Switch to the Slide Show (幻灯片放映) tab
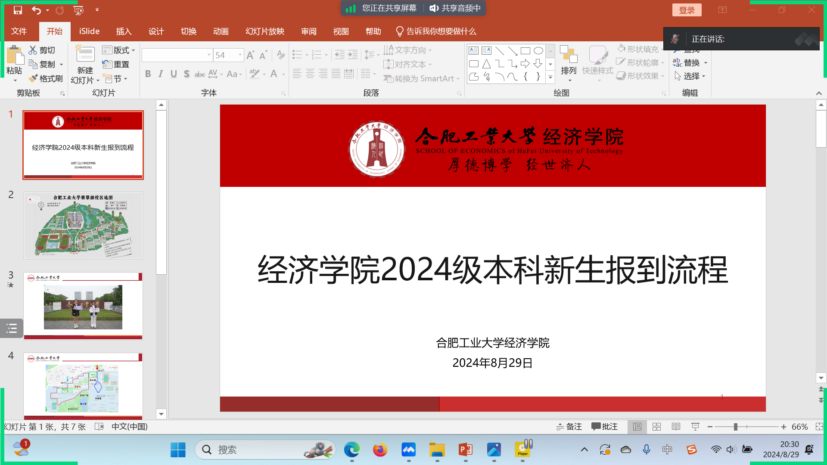The image size is (827, 465). (x=265, y=31)
